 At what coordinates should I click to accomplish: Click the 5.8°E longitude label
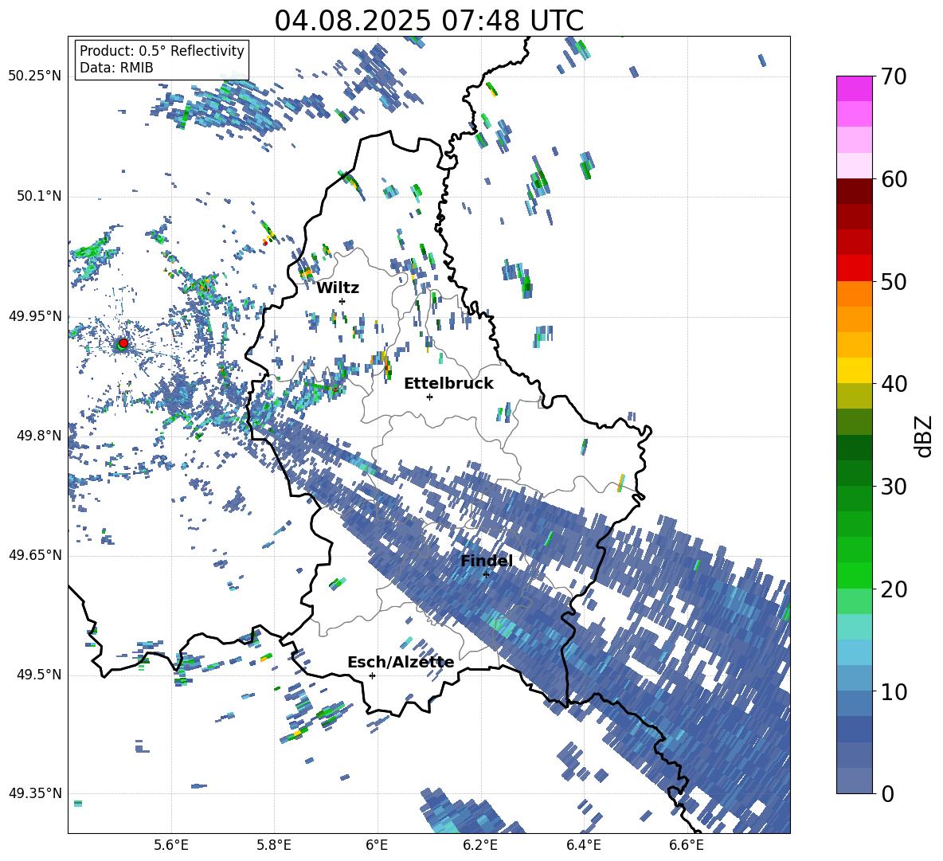coord(274,845)
